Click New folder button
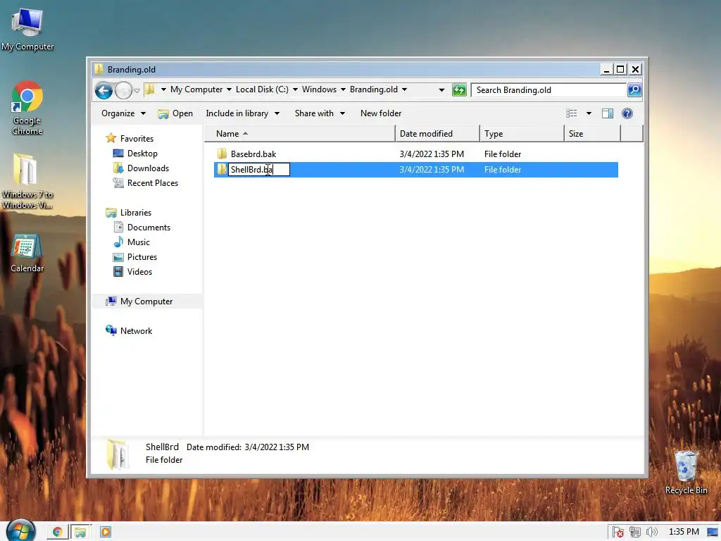The height and width of the screenshot is (541, 721). click(381, 113)
